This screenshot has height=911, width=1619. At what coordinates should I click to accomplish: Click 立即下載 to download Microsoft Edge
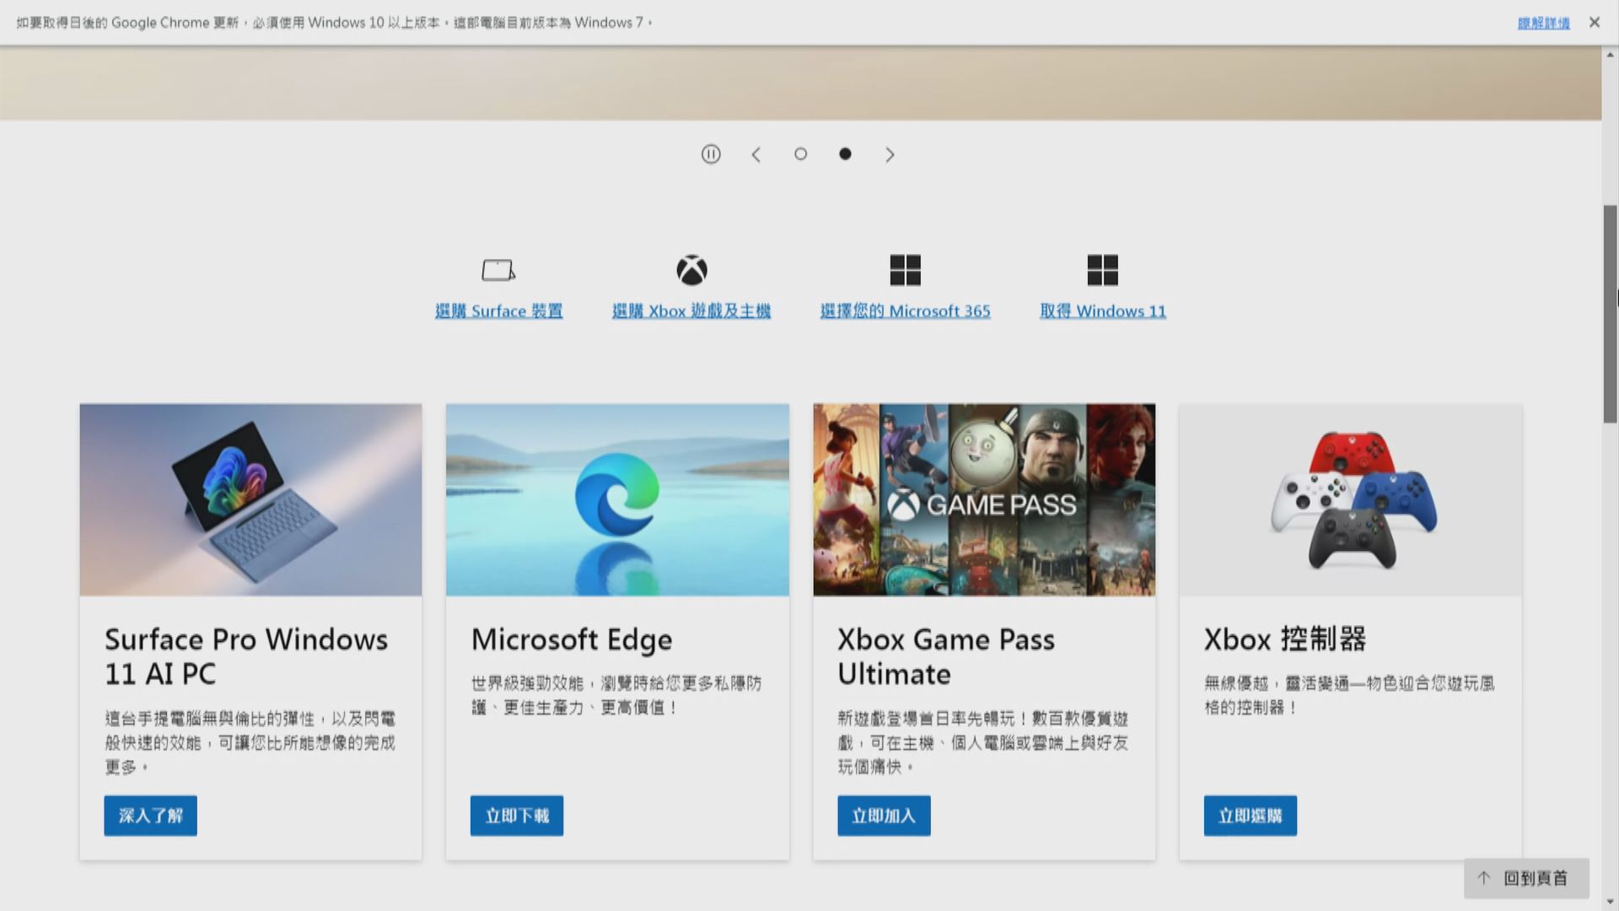516,816
